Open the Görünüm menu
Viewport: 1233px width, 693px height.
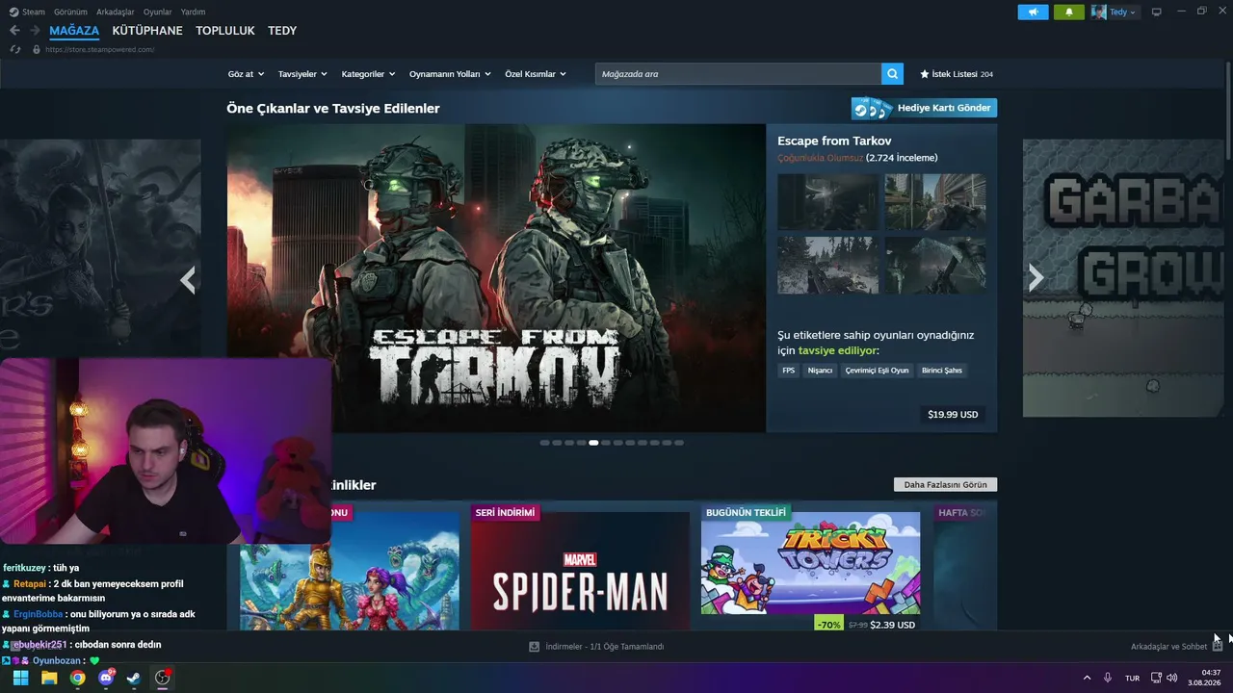pyautogui.click(x=70, y=13)
